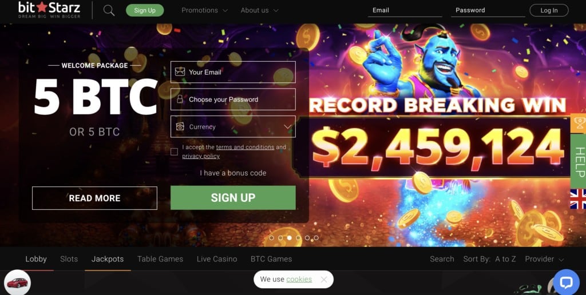Dismiss the cookies notice with X
This screenshot has width=586, height=295.
click(x=324, y=280)
